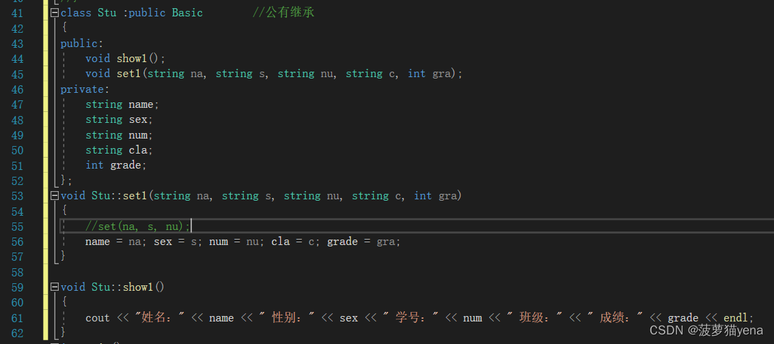This screenshot has height=344, width=774.
Task: Click the base class name 'Basic'
Action: pyautogui.click(x=187, y=13)
